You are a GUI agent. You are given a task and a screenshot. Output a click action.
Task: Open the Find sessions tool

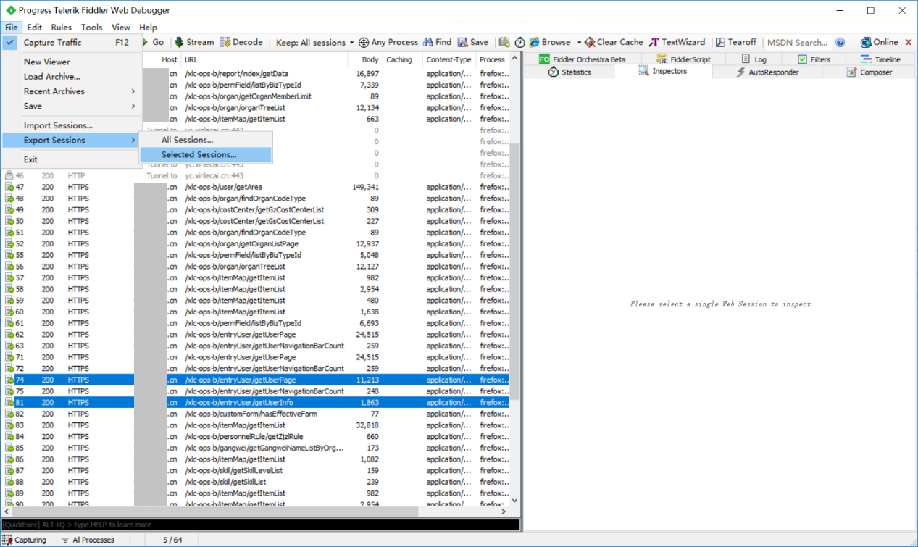438,43
